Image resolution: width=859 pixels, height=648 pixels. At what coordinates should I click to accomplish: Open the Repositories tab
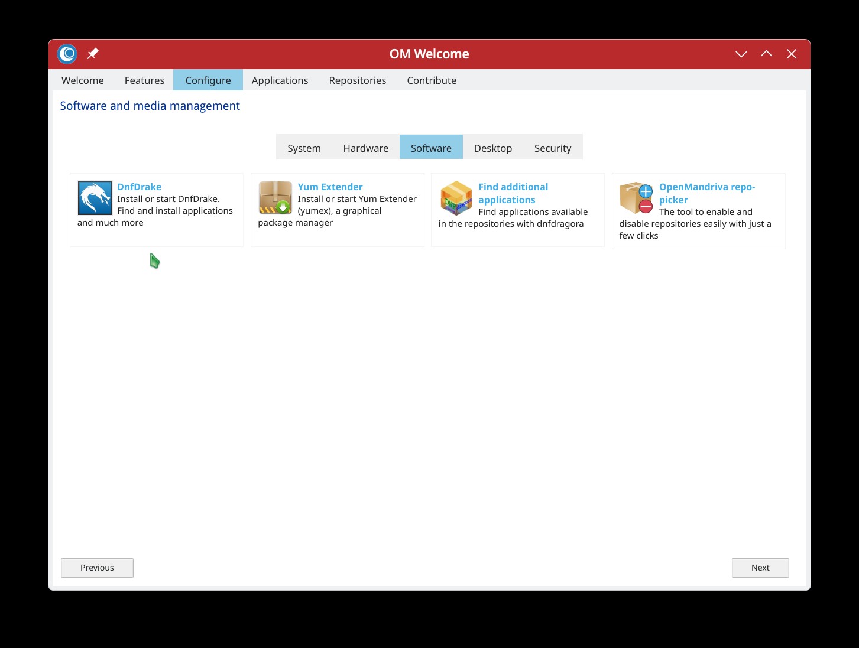point(358,80)
